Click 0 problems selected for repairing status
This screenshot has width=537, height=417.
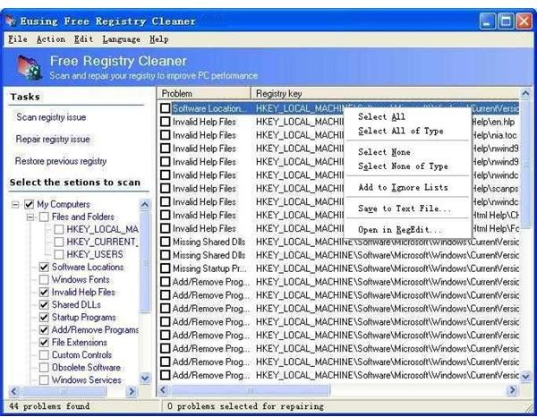click(x=245, y=406)
